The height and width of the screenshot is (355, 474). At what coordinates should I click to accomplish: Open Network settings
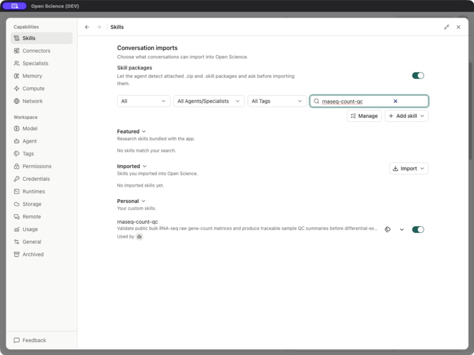42,101
